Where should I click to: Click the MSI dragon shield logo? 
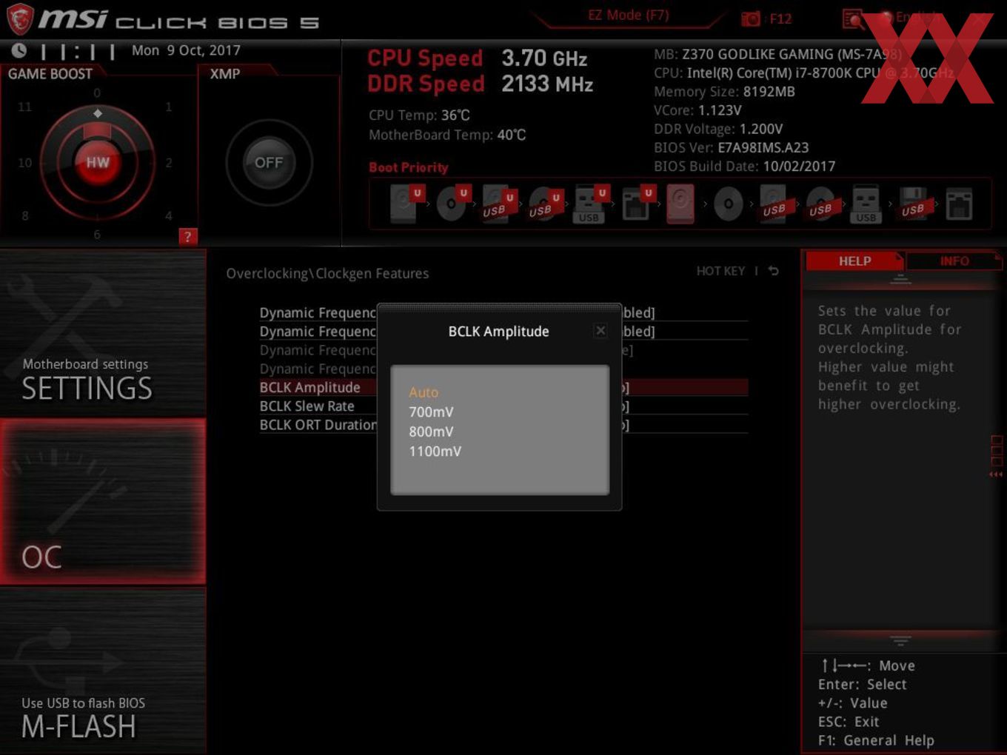[x=20, y=19]
